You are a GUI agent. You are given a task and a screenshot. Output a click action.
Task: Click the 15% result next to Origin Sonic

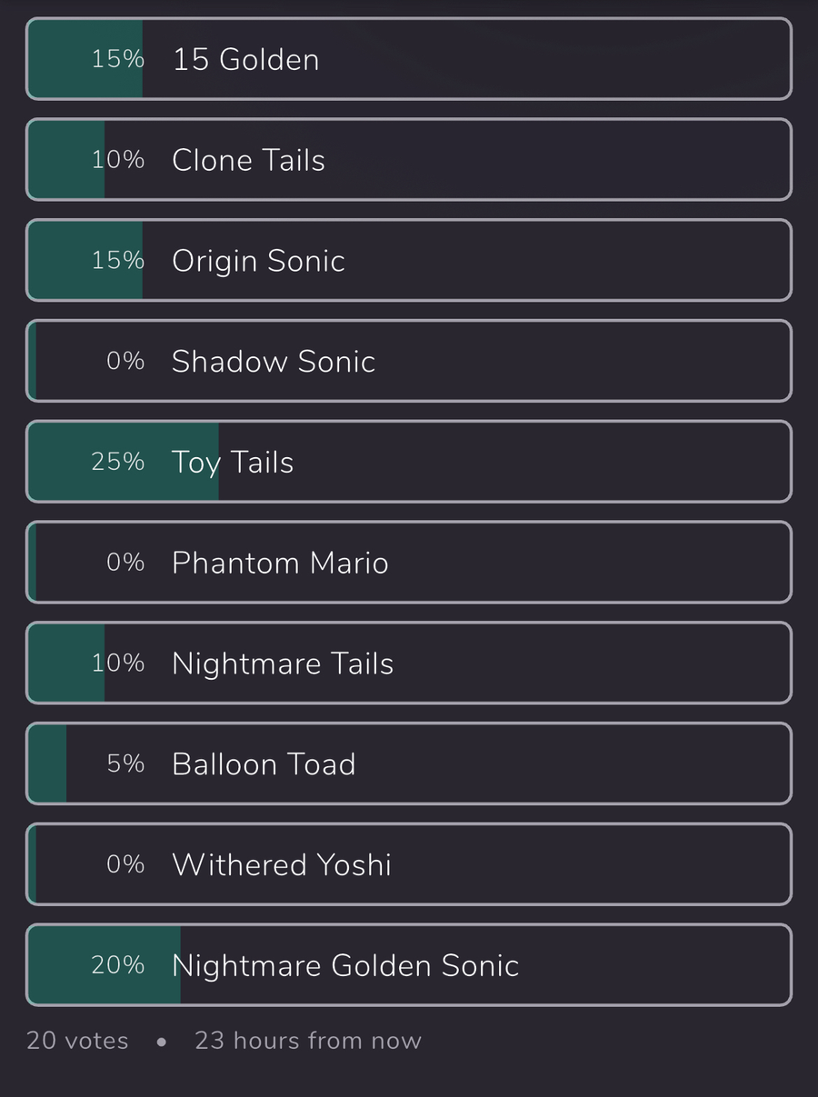[118, 261]
